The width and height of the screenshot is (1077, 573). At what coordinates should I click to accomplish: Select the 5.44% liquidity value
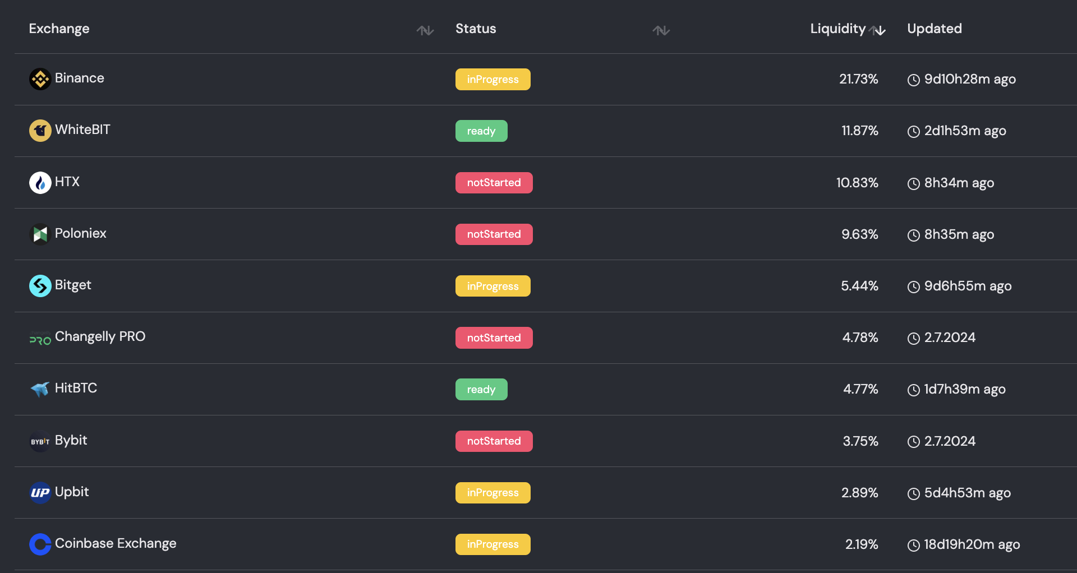pos(860,286)
